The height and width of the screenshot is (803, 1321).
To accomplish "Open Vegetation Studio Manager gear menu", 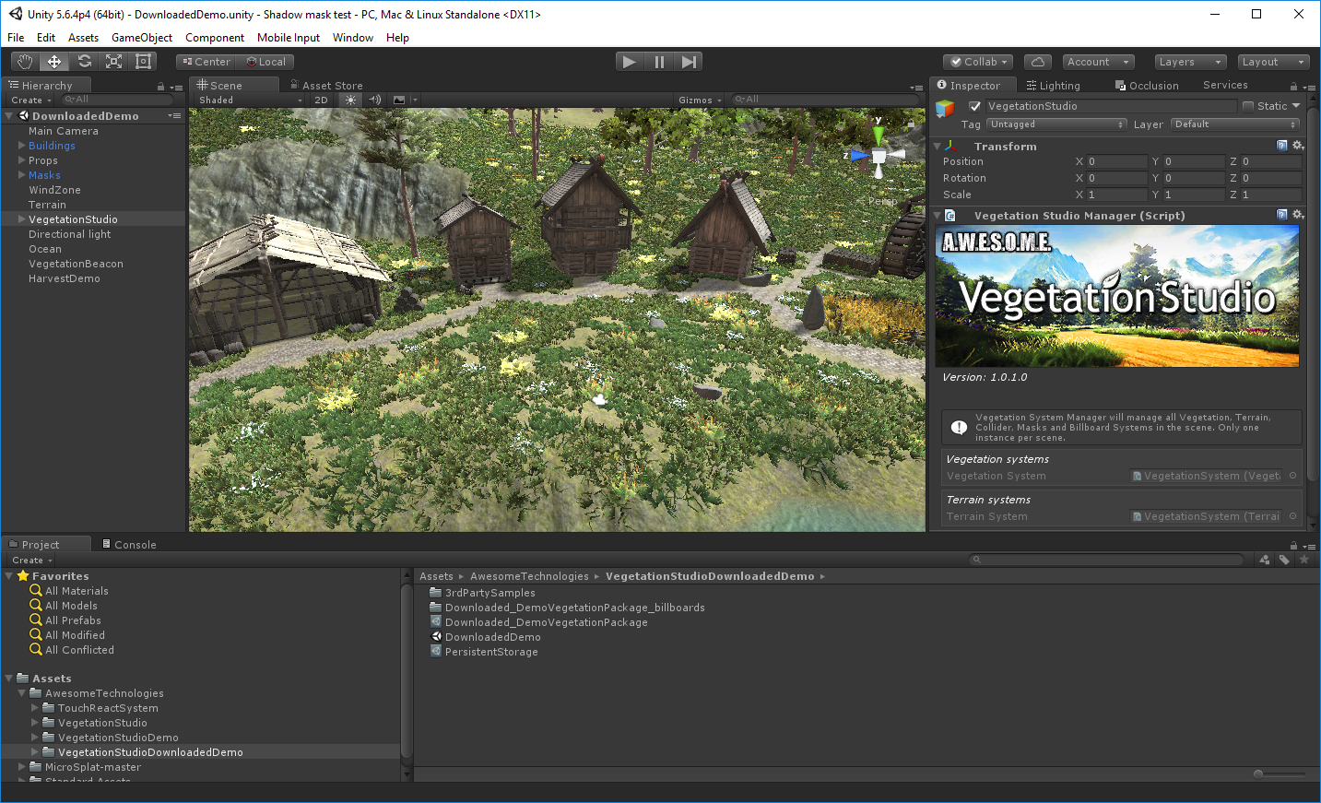I will [1298, 215].
